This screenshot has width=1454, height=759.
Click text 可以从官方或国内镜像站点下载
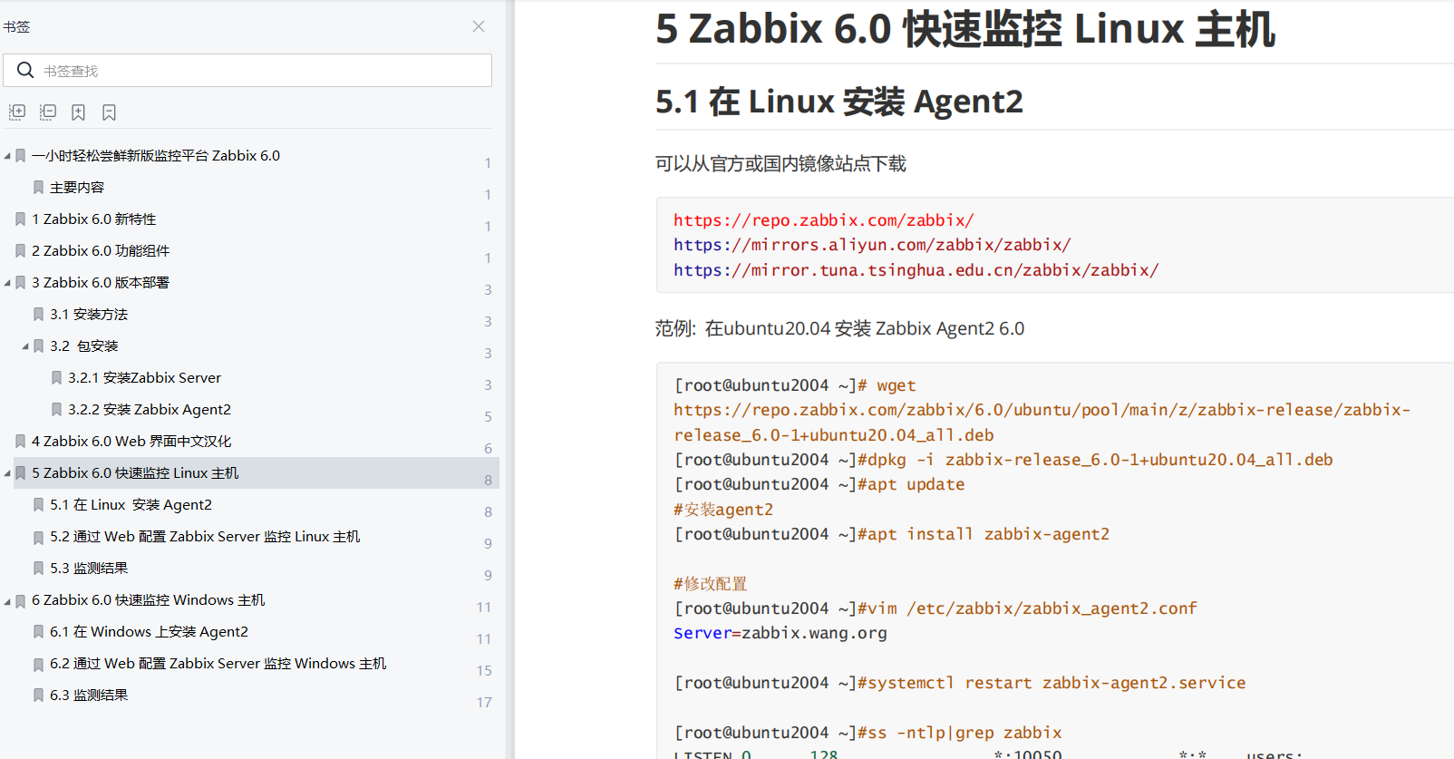[780, 164]
